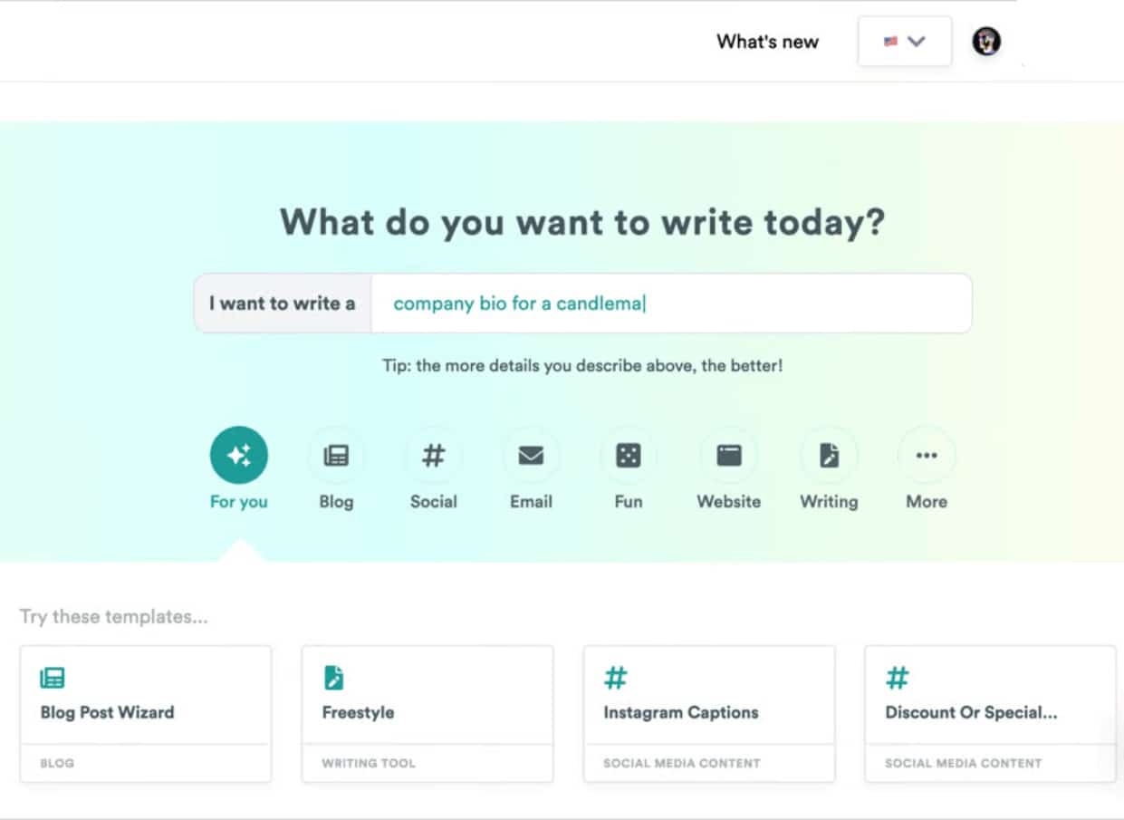The width and height of the screenshot is (1124, 820).
Task: Expand the language flag dropdown
Action: pyautogui.click(x=904, y=42)
